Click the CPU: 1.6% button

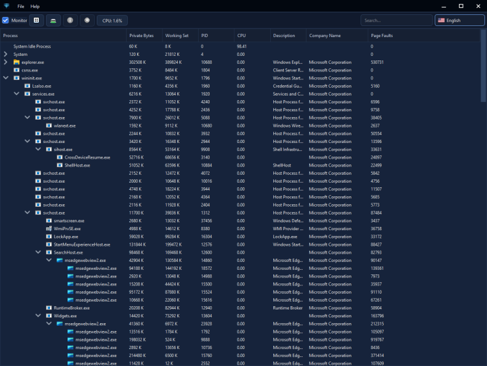point(112,21)
